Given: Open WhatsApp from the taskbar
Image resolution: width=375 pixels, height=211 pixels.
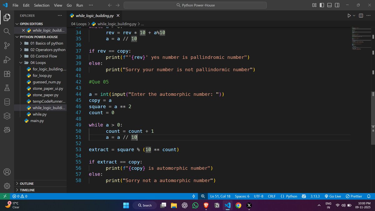Looking at the screenshot, I should pyautogui.click(x=195, y=205).
